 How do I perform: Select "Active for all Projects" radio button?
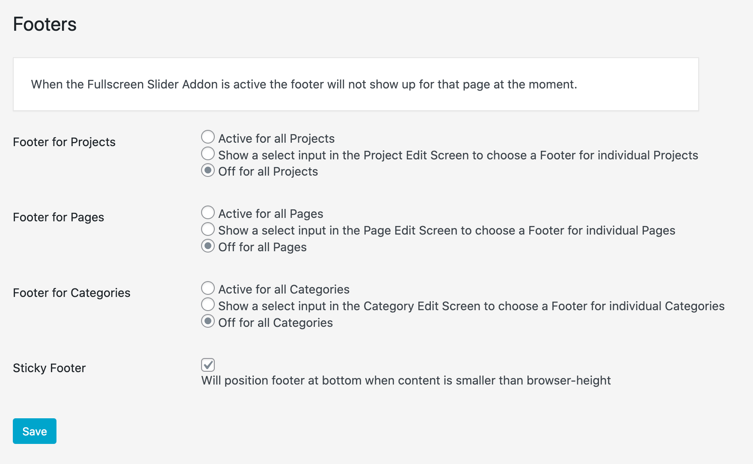click(x=208, y=137)
